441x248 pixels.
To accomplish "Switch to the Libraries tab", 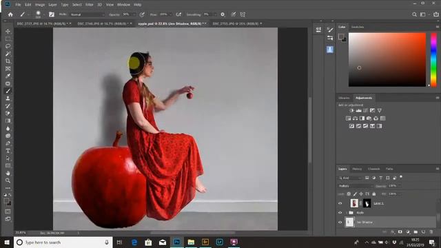I will [x=344, y=98].
